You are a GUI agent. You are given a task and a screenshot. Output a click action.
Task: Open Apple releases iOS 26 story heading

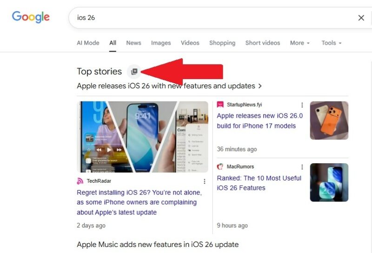click(166, 86)
